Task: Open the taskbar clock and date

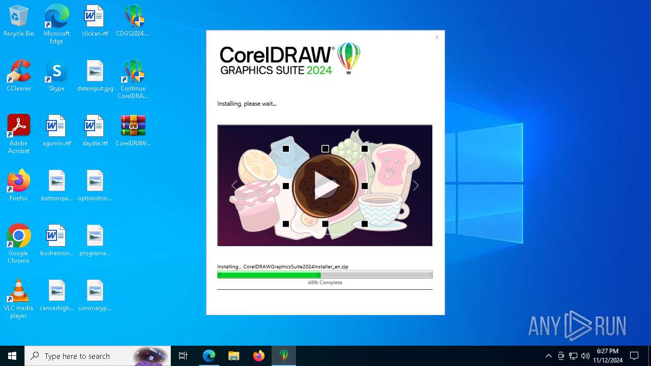Action: pyautogui.click(x=608, y=356)
